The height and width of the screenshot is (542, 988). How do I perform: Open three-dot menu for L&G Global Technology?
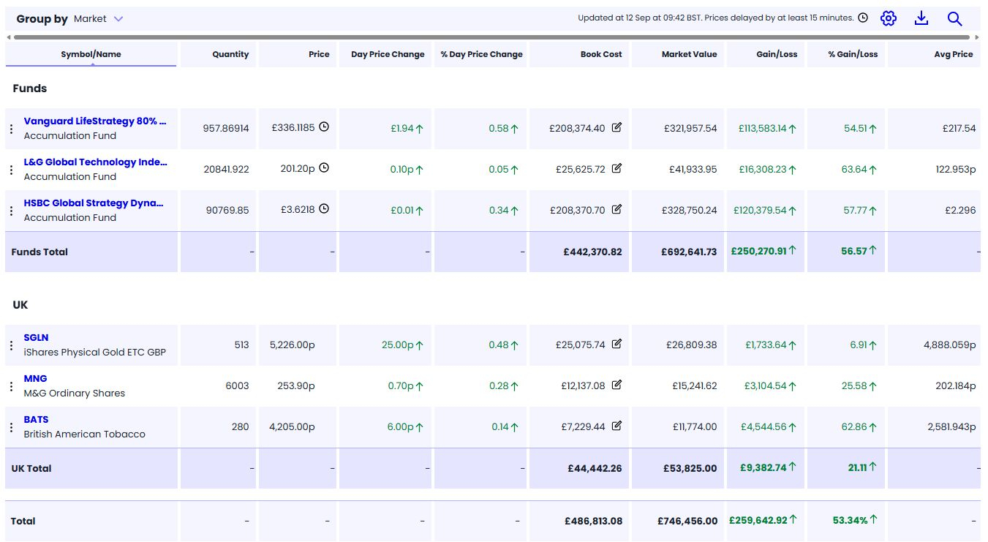click(x=11, y=170)
